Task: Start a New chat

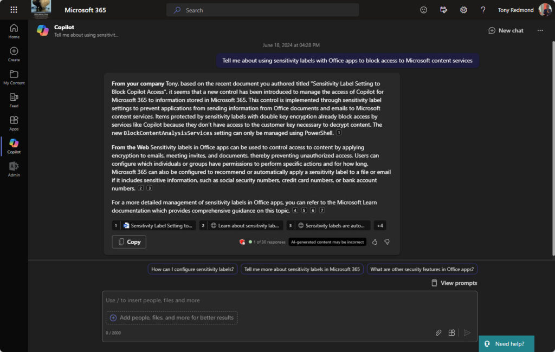Action: tap(506, 30)
